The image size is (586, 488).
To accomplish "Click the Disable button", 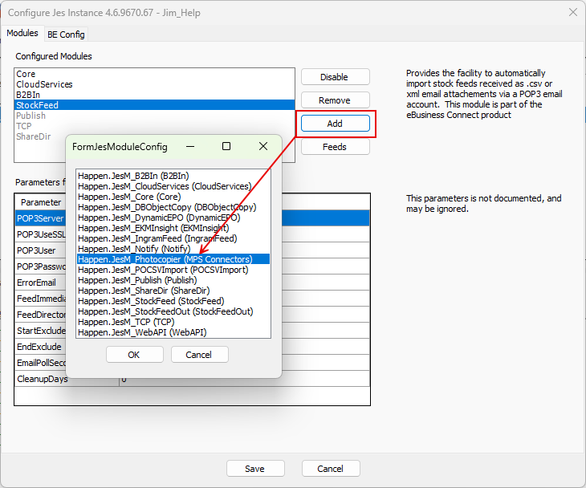I will click(335, 77).
